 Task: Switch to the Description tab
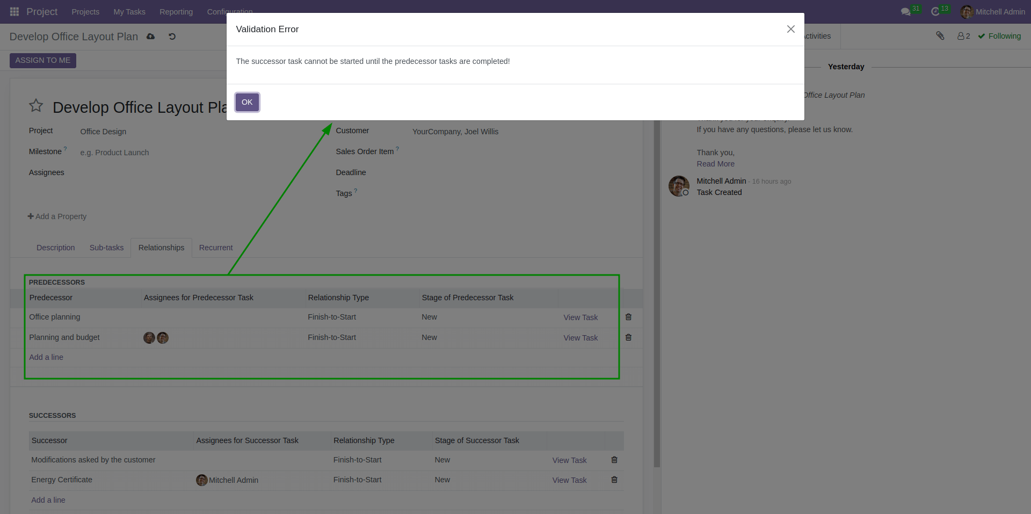(55, 248)
